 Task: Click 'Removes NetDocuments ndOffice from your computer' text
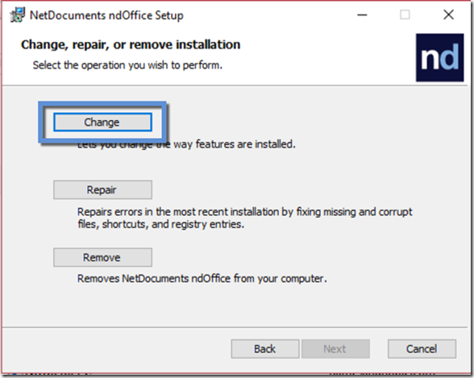[202, 278]
